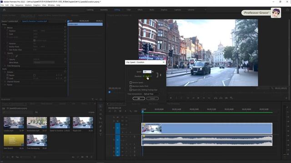Viewport: 291px width, 163px height.
Task: Go to In point in Program Monitor
Action: (188, 98)
